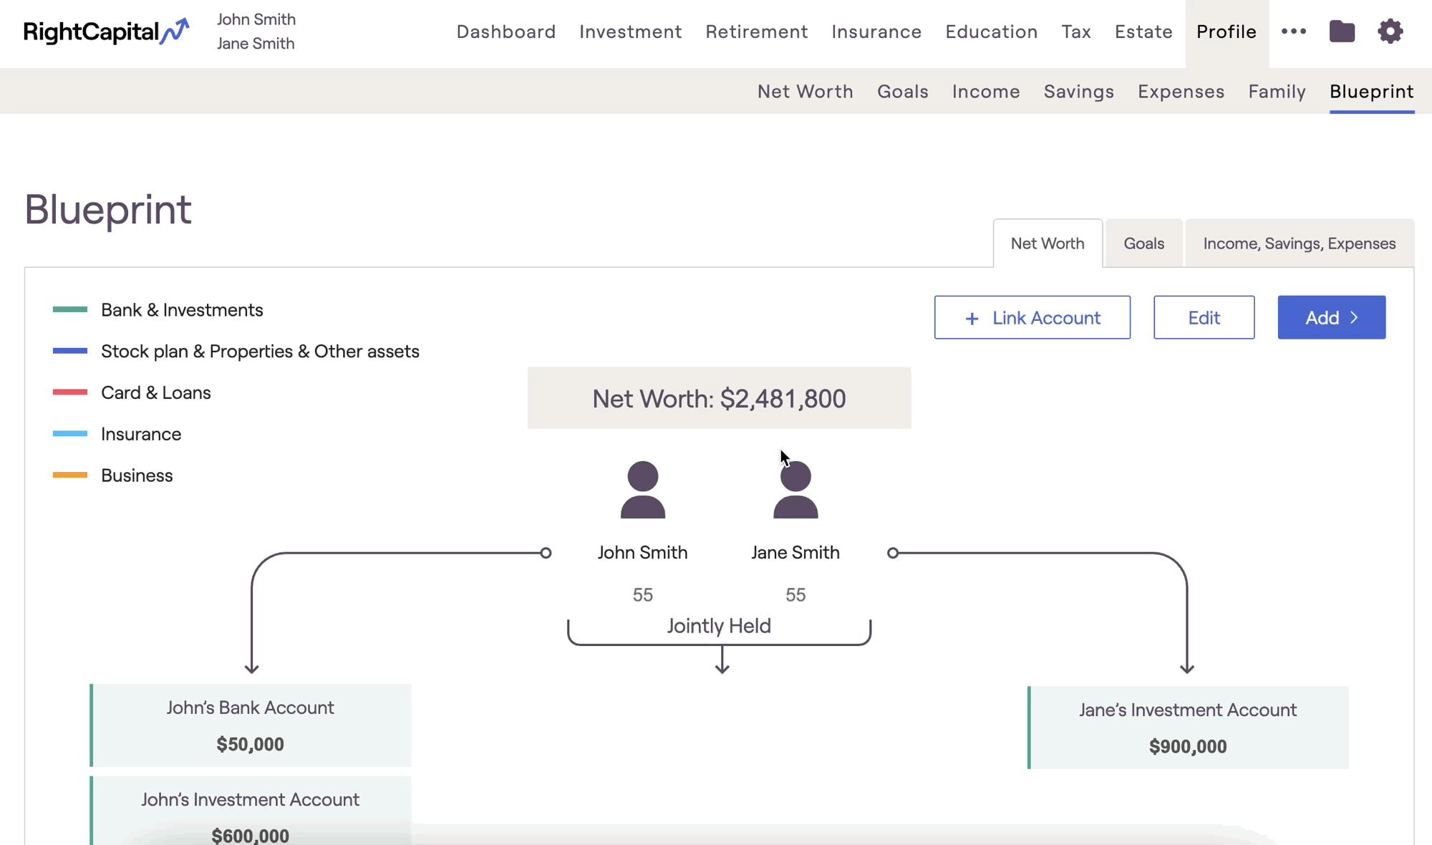This screenshot has height=845, width=1432.
Task: Go to Family sub-navigation
Action: point(1277,92)
